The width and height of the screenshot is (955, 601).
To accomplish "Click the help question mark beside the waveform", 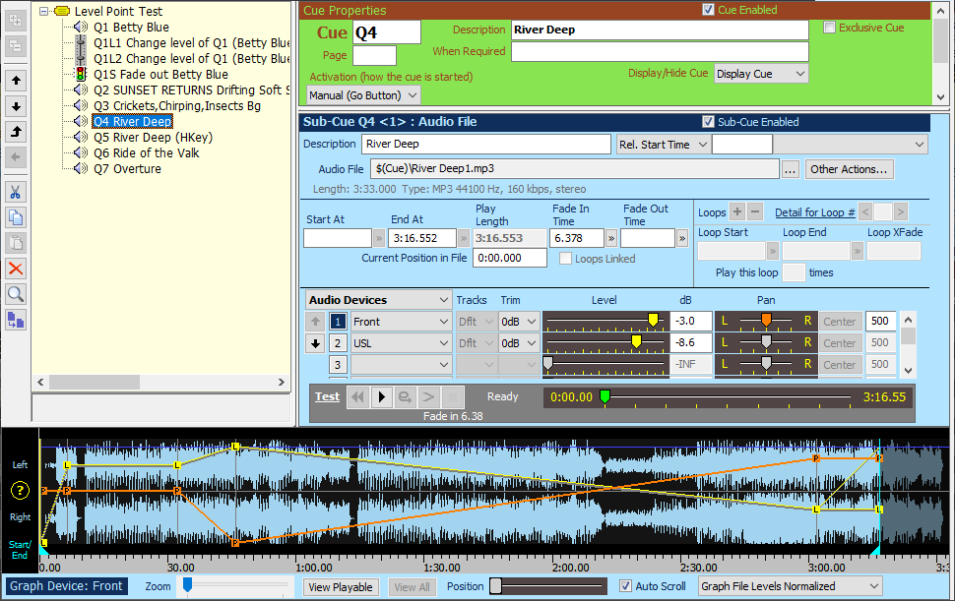I will [20, 490].
